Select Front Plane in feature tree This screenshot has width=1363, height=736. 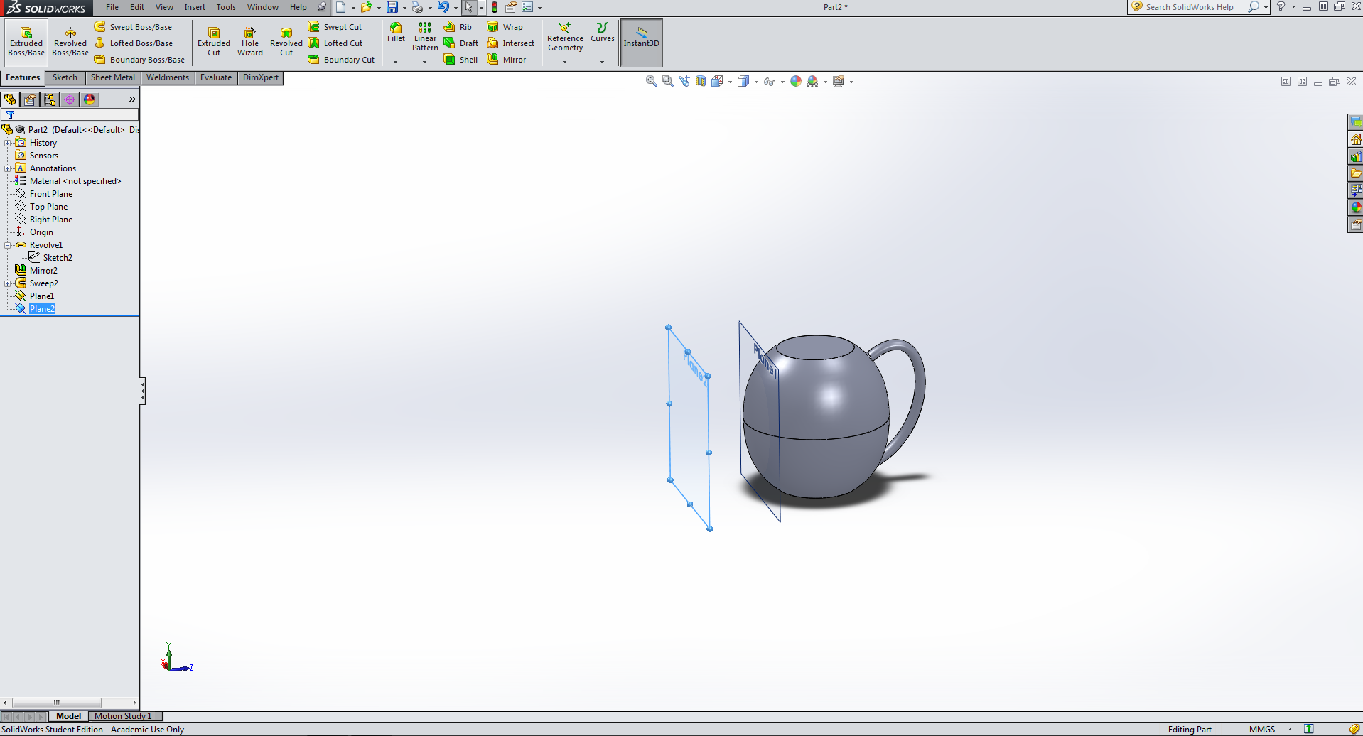tap(44, 194)
